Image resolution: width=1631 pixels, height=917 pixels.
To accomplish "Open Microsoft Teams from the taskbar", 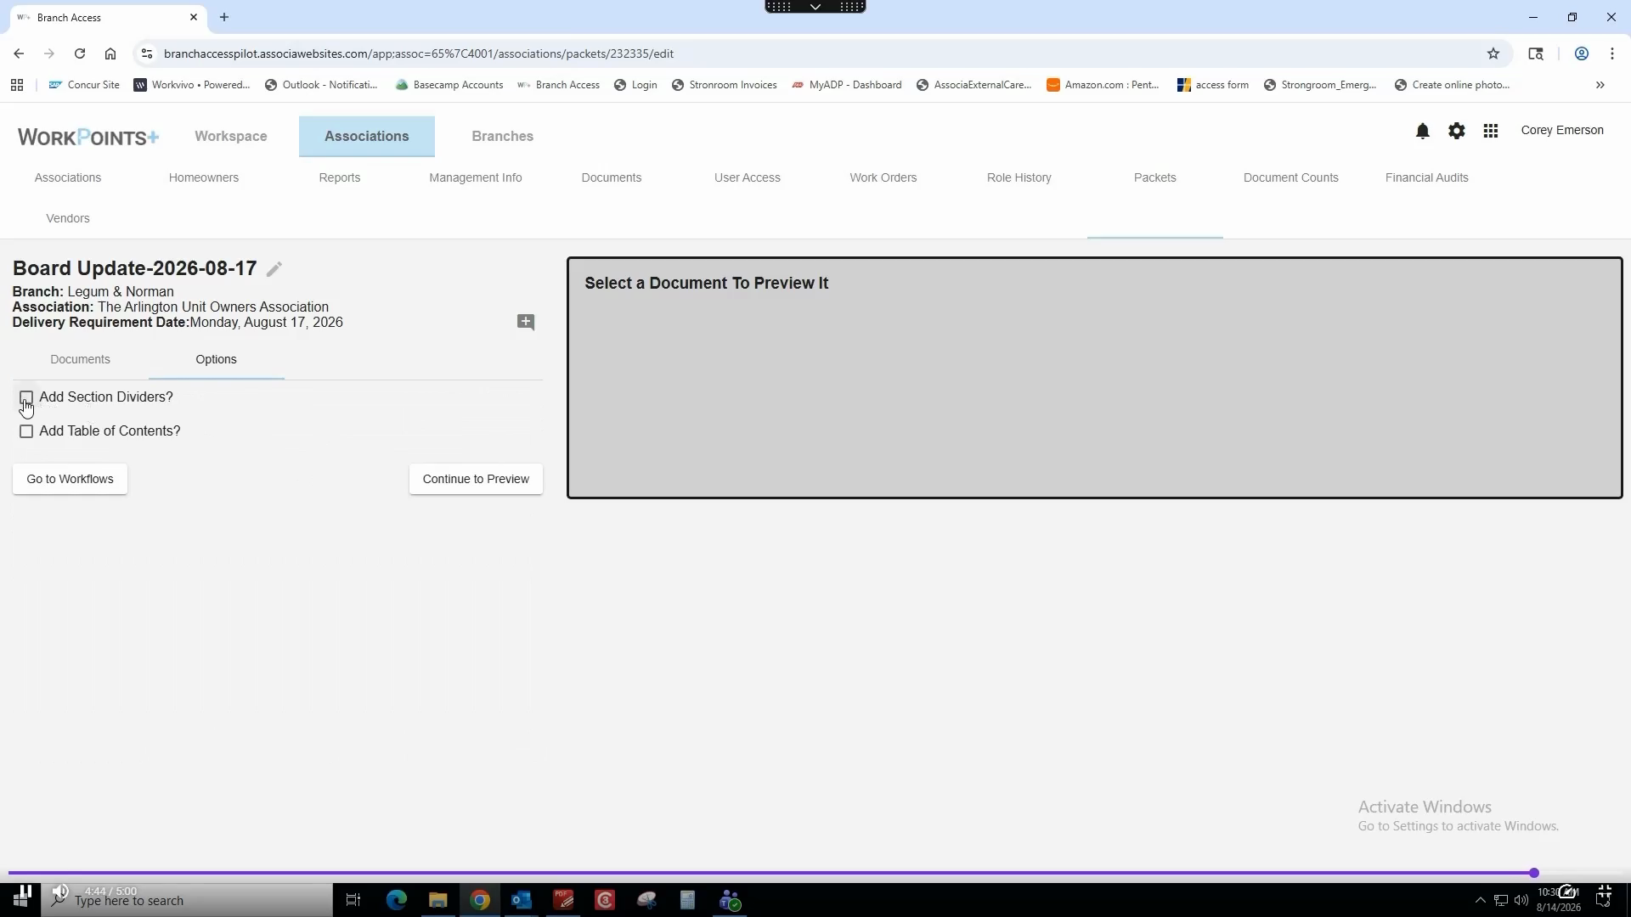I will [731, 900].
